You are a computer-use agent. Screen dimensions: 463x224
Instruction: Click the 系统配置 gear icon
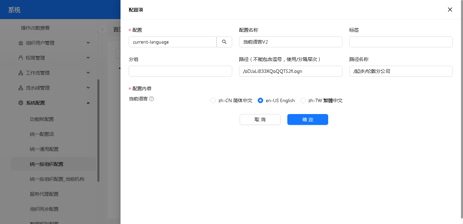21,103
